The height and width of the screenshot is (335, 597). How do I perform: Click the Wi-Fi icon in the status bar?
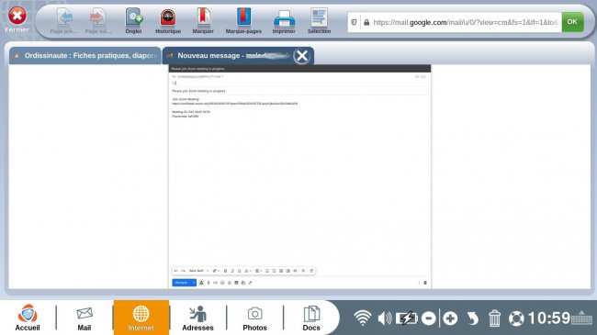[363, 318]
